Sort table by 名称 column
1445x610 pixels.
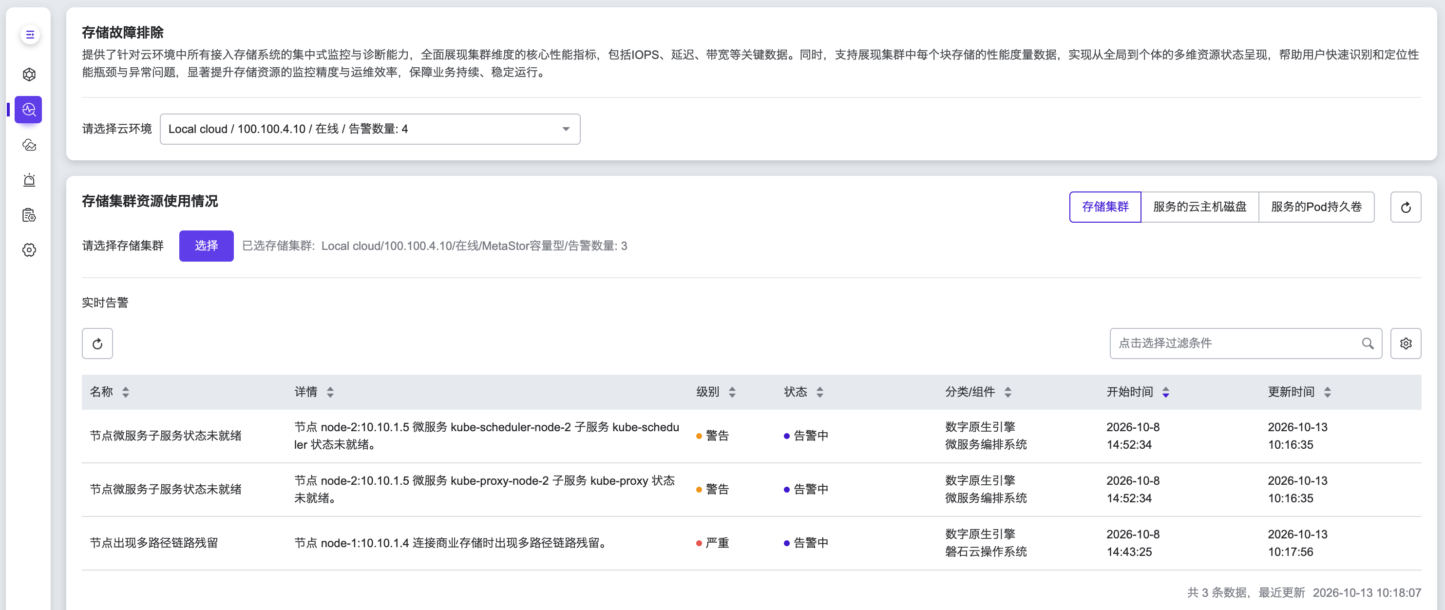126,392
